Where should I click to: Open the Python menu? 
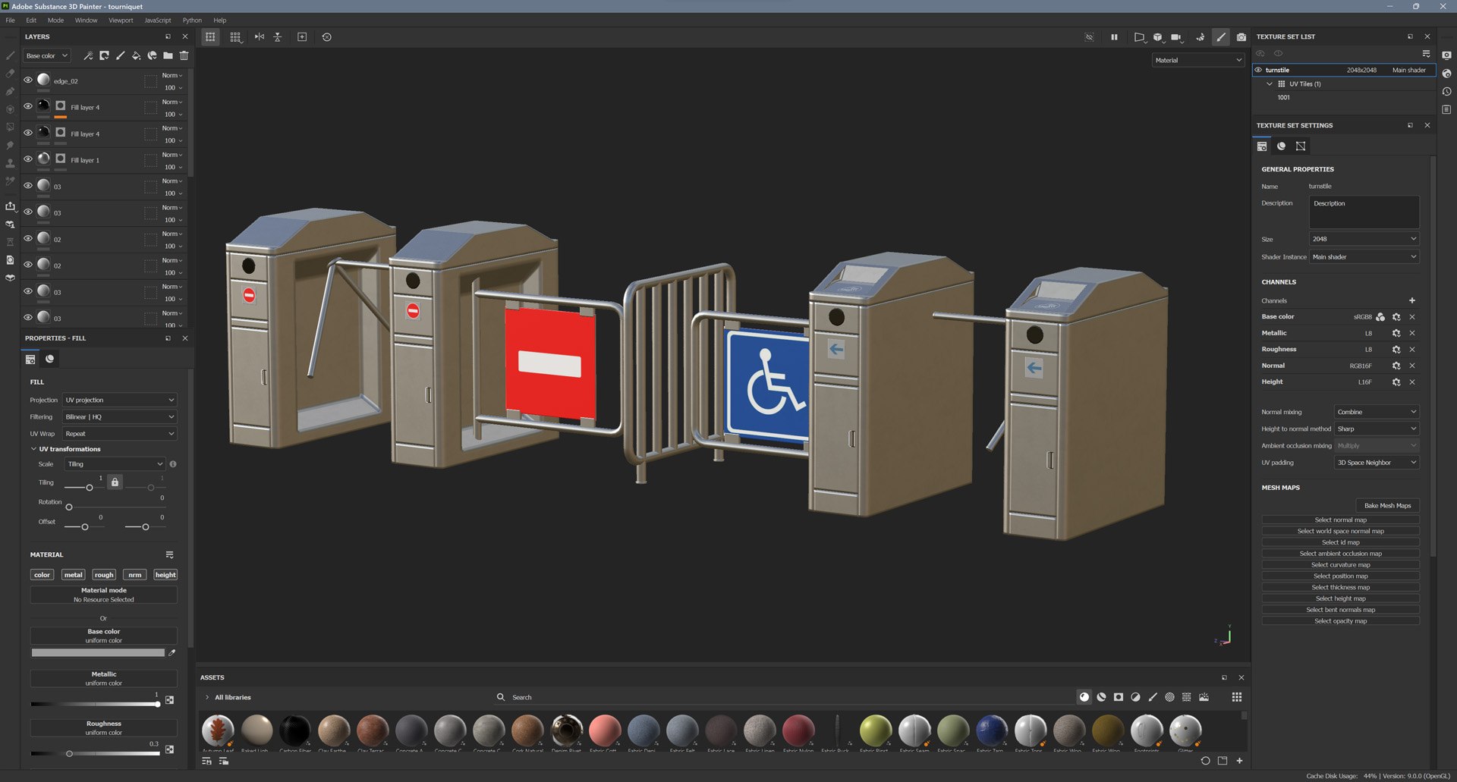click(x=192, y=20)
